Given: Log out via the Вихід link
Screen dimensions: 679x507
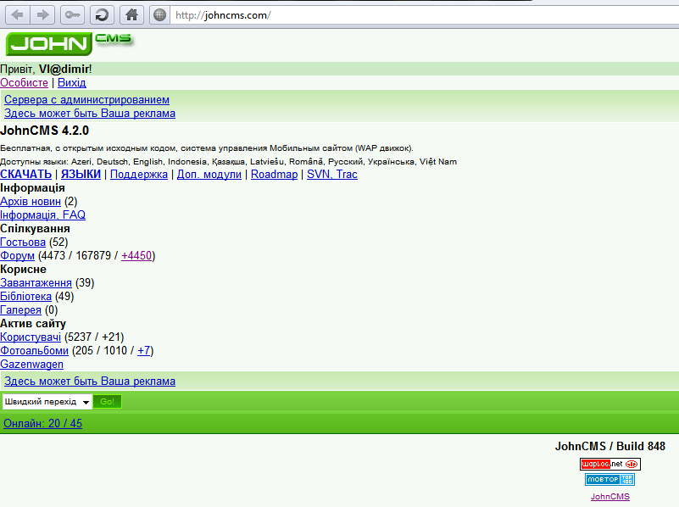Looking at the screenshot, I should 72,83.
